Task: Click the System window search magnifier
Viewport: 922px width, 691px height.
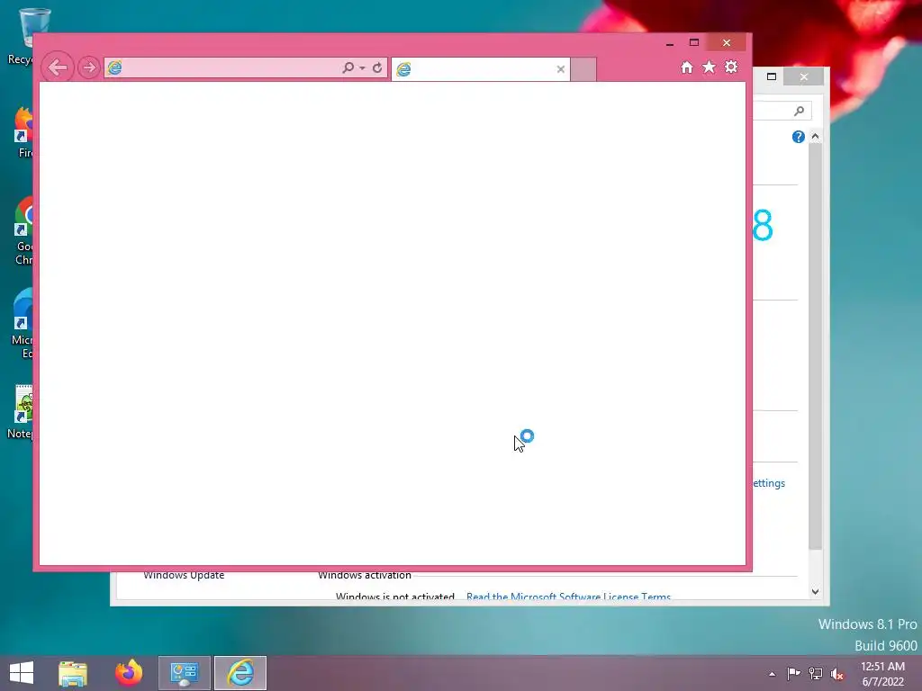Action: tap(800, 111)
